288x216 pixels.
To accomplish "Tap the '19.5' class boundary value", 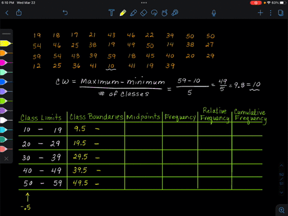I will tap(80, 143).
